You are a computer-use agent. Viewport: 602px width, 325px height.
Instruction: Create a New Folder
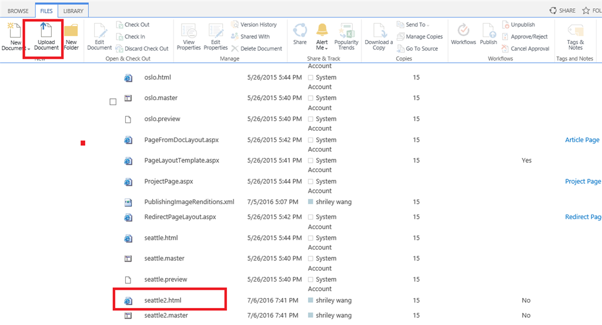tap(71, 37)
